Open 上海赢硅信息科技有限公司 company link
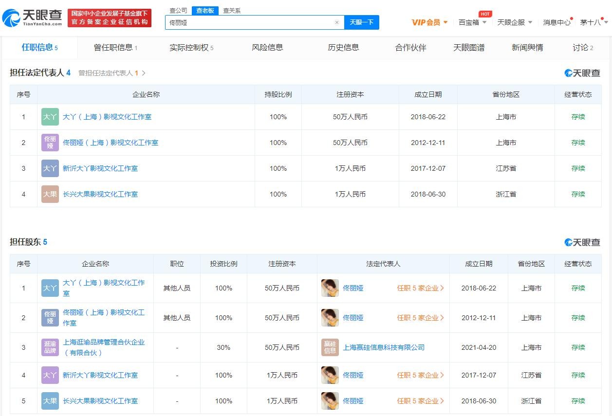Viewport: 612px width, 416px height. (x=384, y=347)
